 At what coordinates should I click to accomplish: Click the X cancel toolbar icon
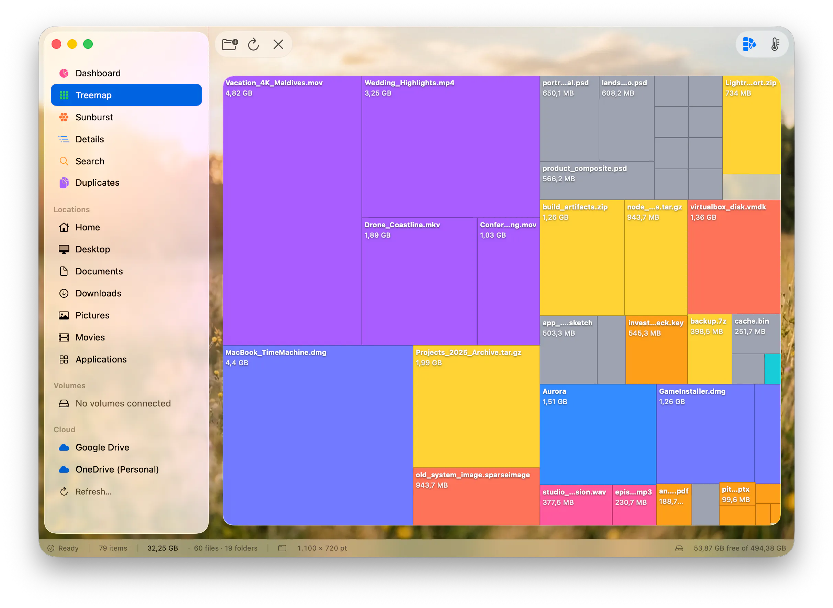pyautogui.click(x=278, y=44)
